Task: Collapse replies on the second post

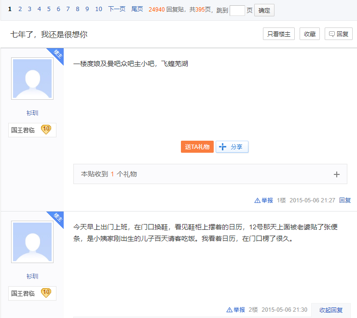Action: click(x=330, y=310)
